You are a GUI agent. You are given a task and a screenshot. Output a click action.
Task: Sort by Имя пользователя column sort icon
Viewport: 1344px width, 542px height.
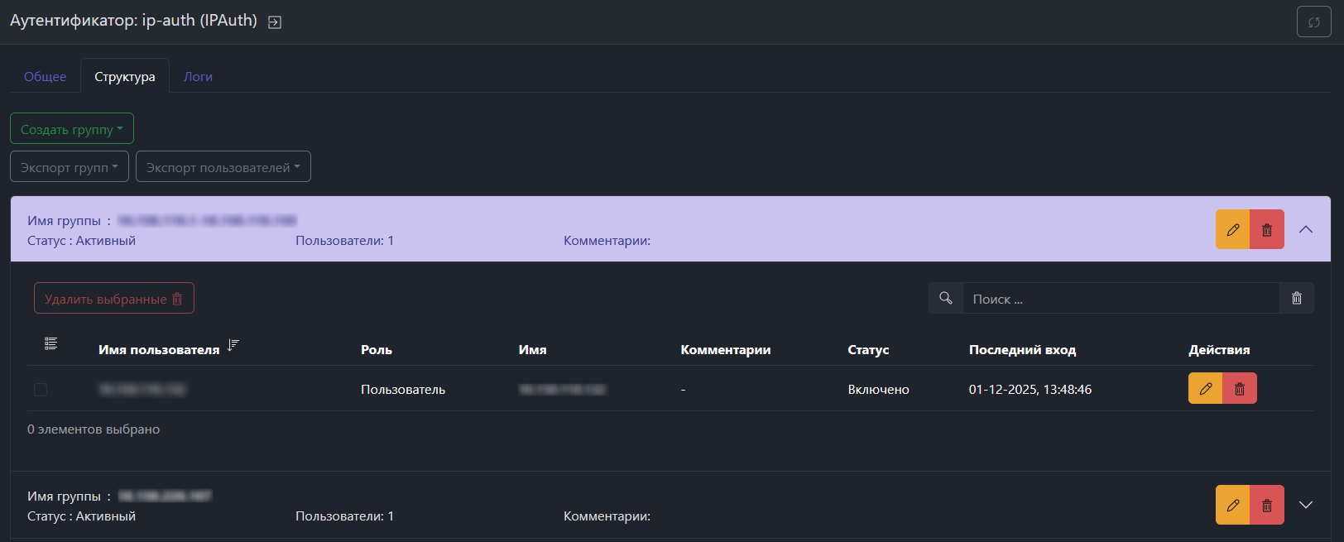233,345
